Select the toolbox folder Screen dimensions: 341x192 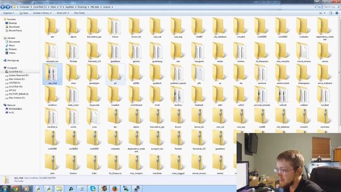click(178, 96)
